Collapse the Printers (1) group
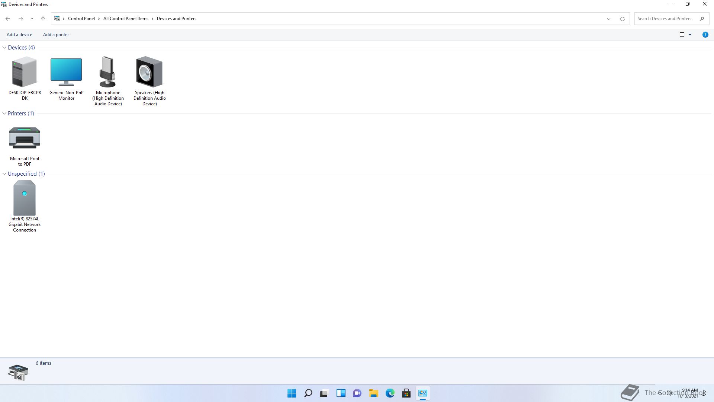 point(4,114)
